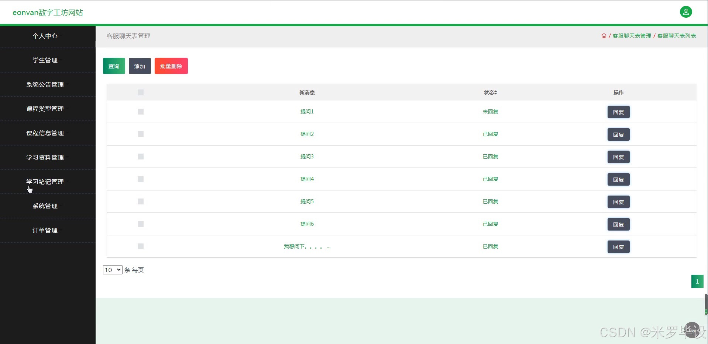Click the home icon in breadcrumb

[x=604, y=36]
